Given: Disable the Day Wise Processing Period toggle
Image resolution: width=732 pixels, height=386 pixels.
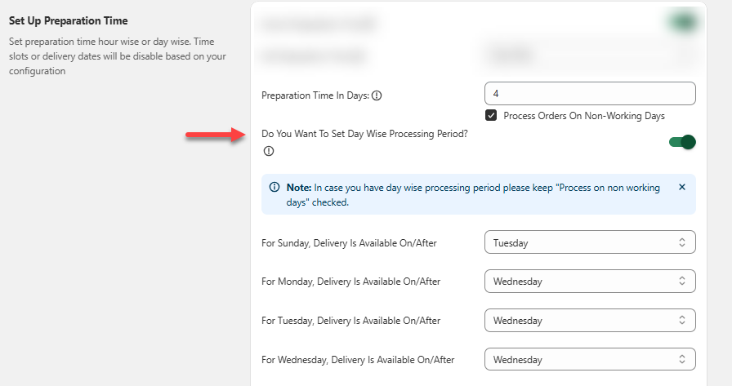Looking at the screenshot, I should [x=681, y=142].
